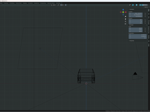Select solid viewport shading mode

[x=144, y=5]
